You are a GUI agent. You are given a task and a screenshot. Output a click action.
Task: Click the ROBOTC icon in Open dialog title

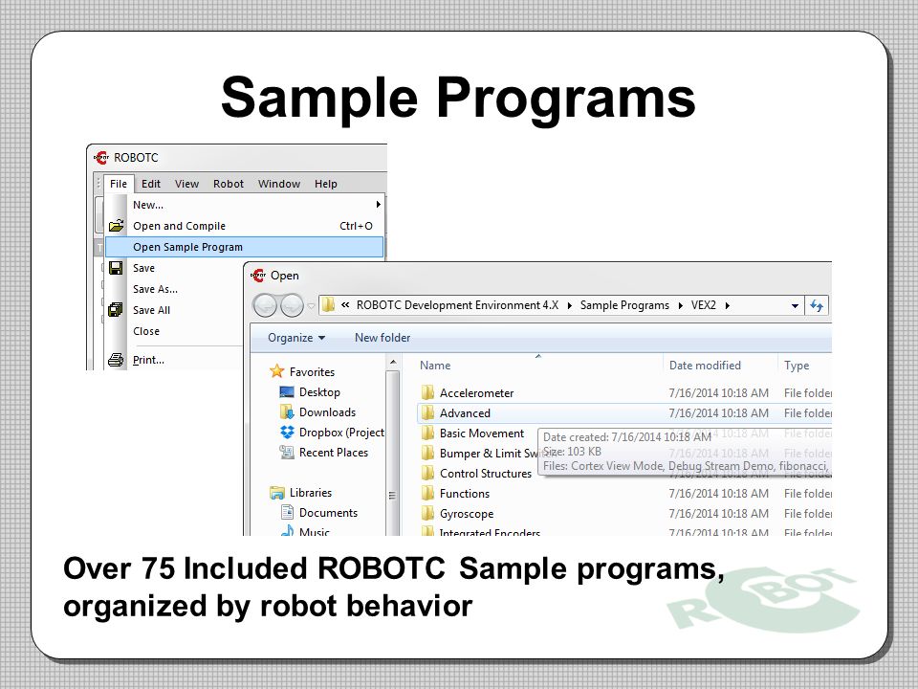pos(258,275)
